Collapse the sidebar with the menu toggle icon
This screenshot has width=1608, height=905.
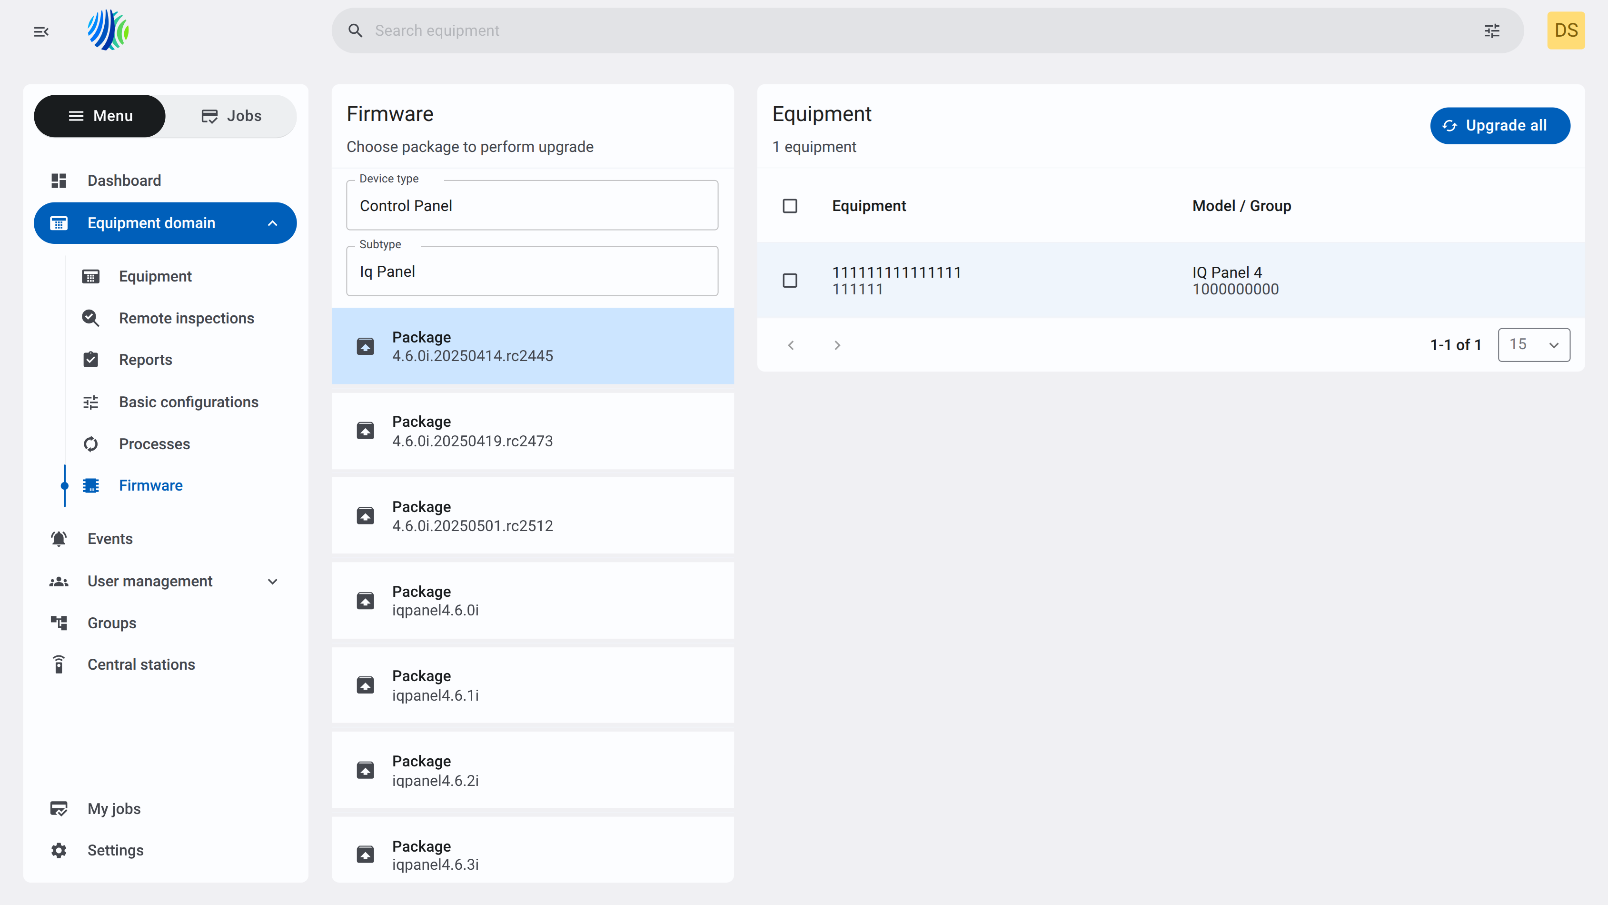point(41,31)
